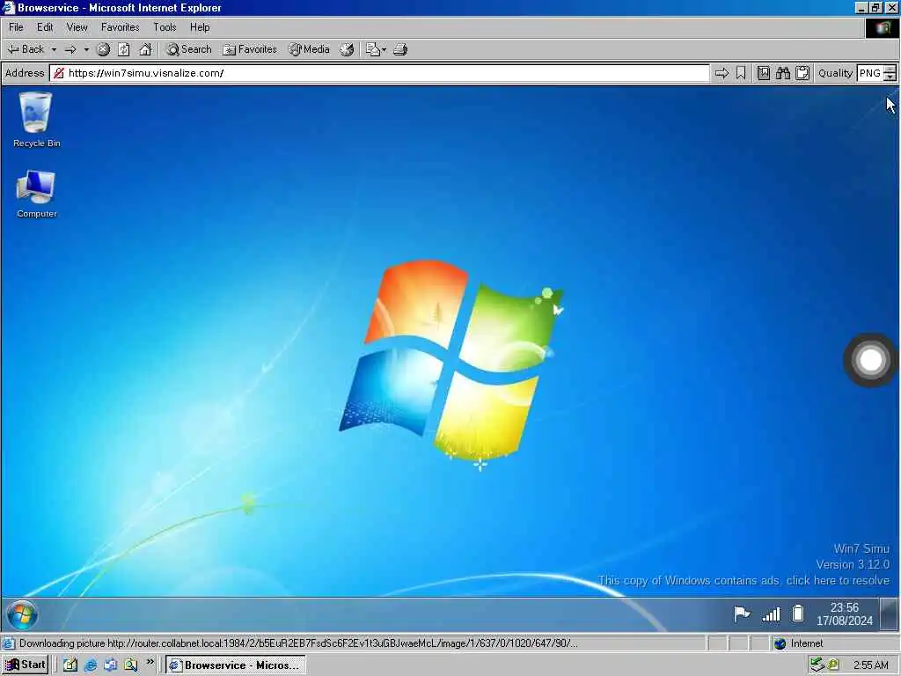Click the yellow tray icon before clock
The width and height of the screenshot is (901, 676).
point(834,665)
